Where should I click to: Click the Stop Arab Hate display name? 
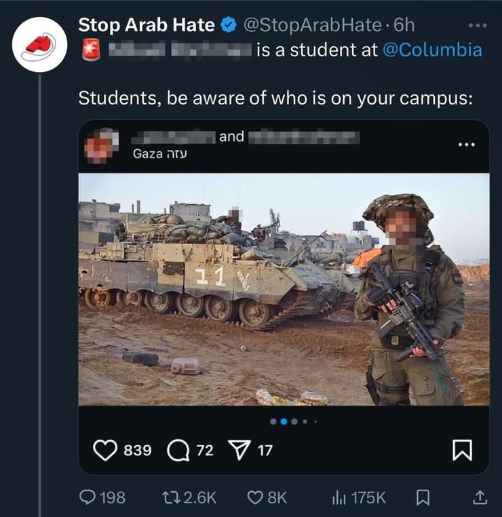click(x=147, y=26)
